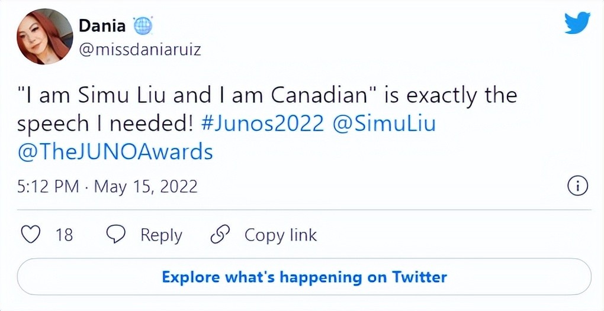Open Dania's profile picture
The height and width of the screenshot is (311, 604).
point(44,37)
